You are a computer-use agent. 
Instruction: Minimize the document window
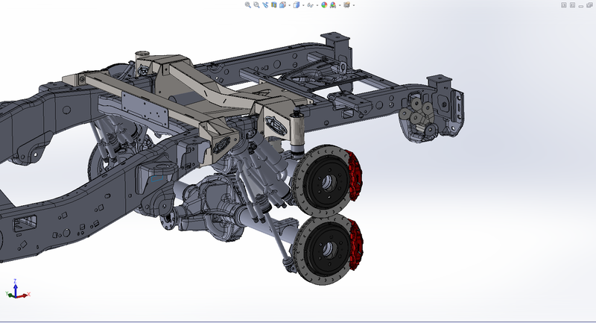click(581, 5)
